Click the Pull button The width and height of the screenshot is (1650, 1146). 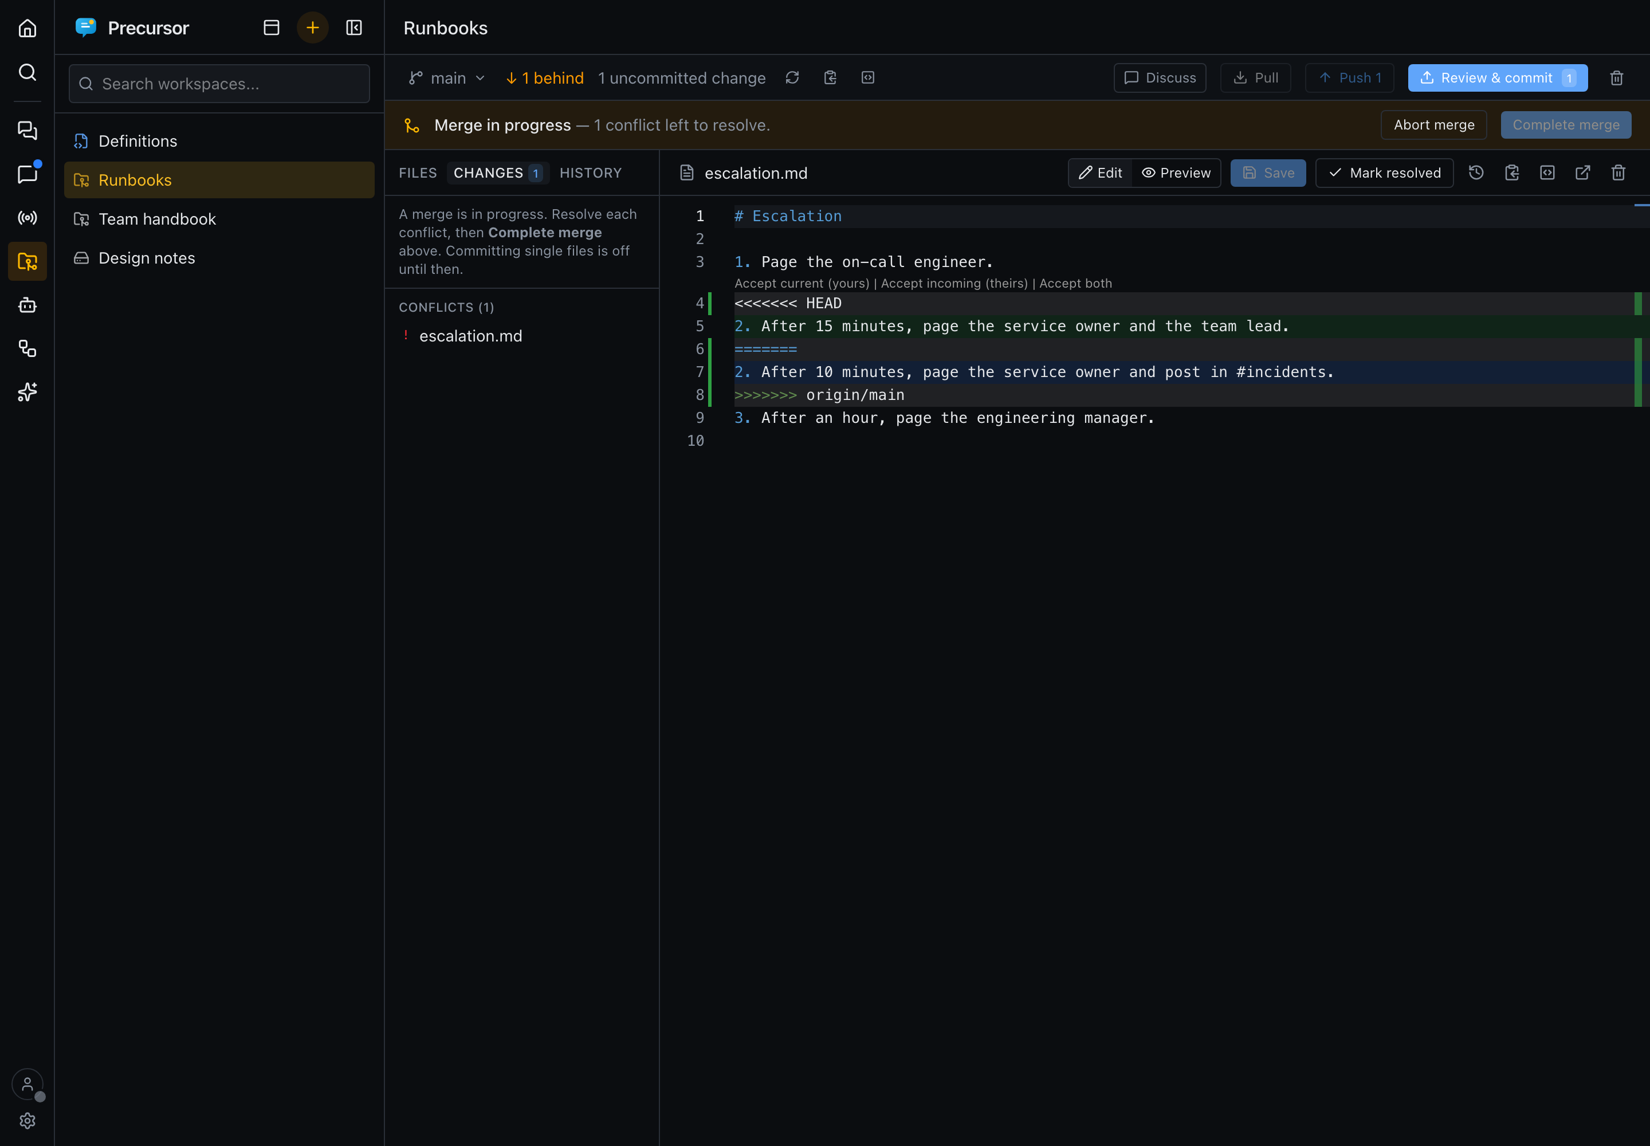pos(1255,77)
